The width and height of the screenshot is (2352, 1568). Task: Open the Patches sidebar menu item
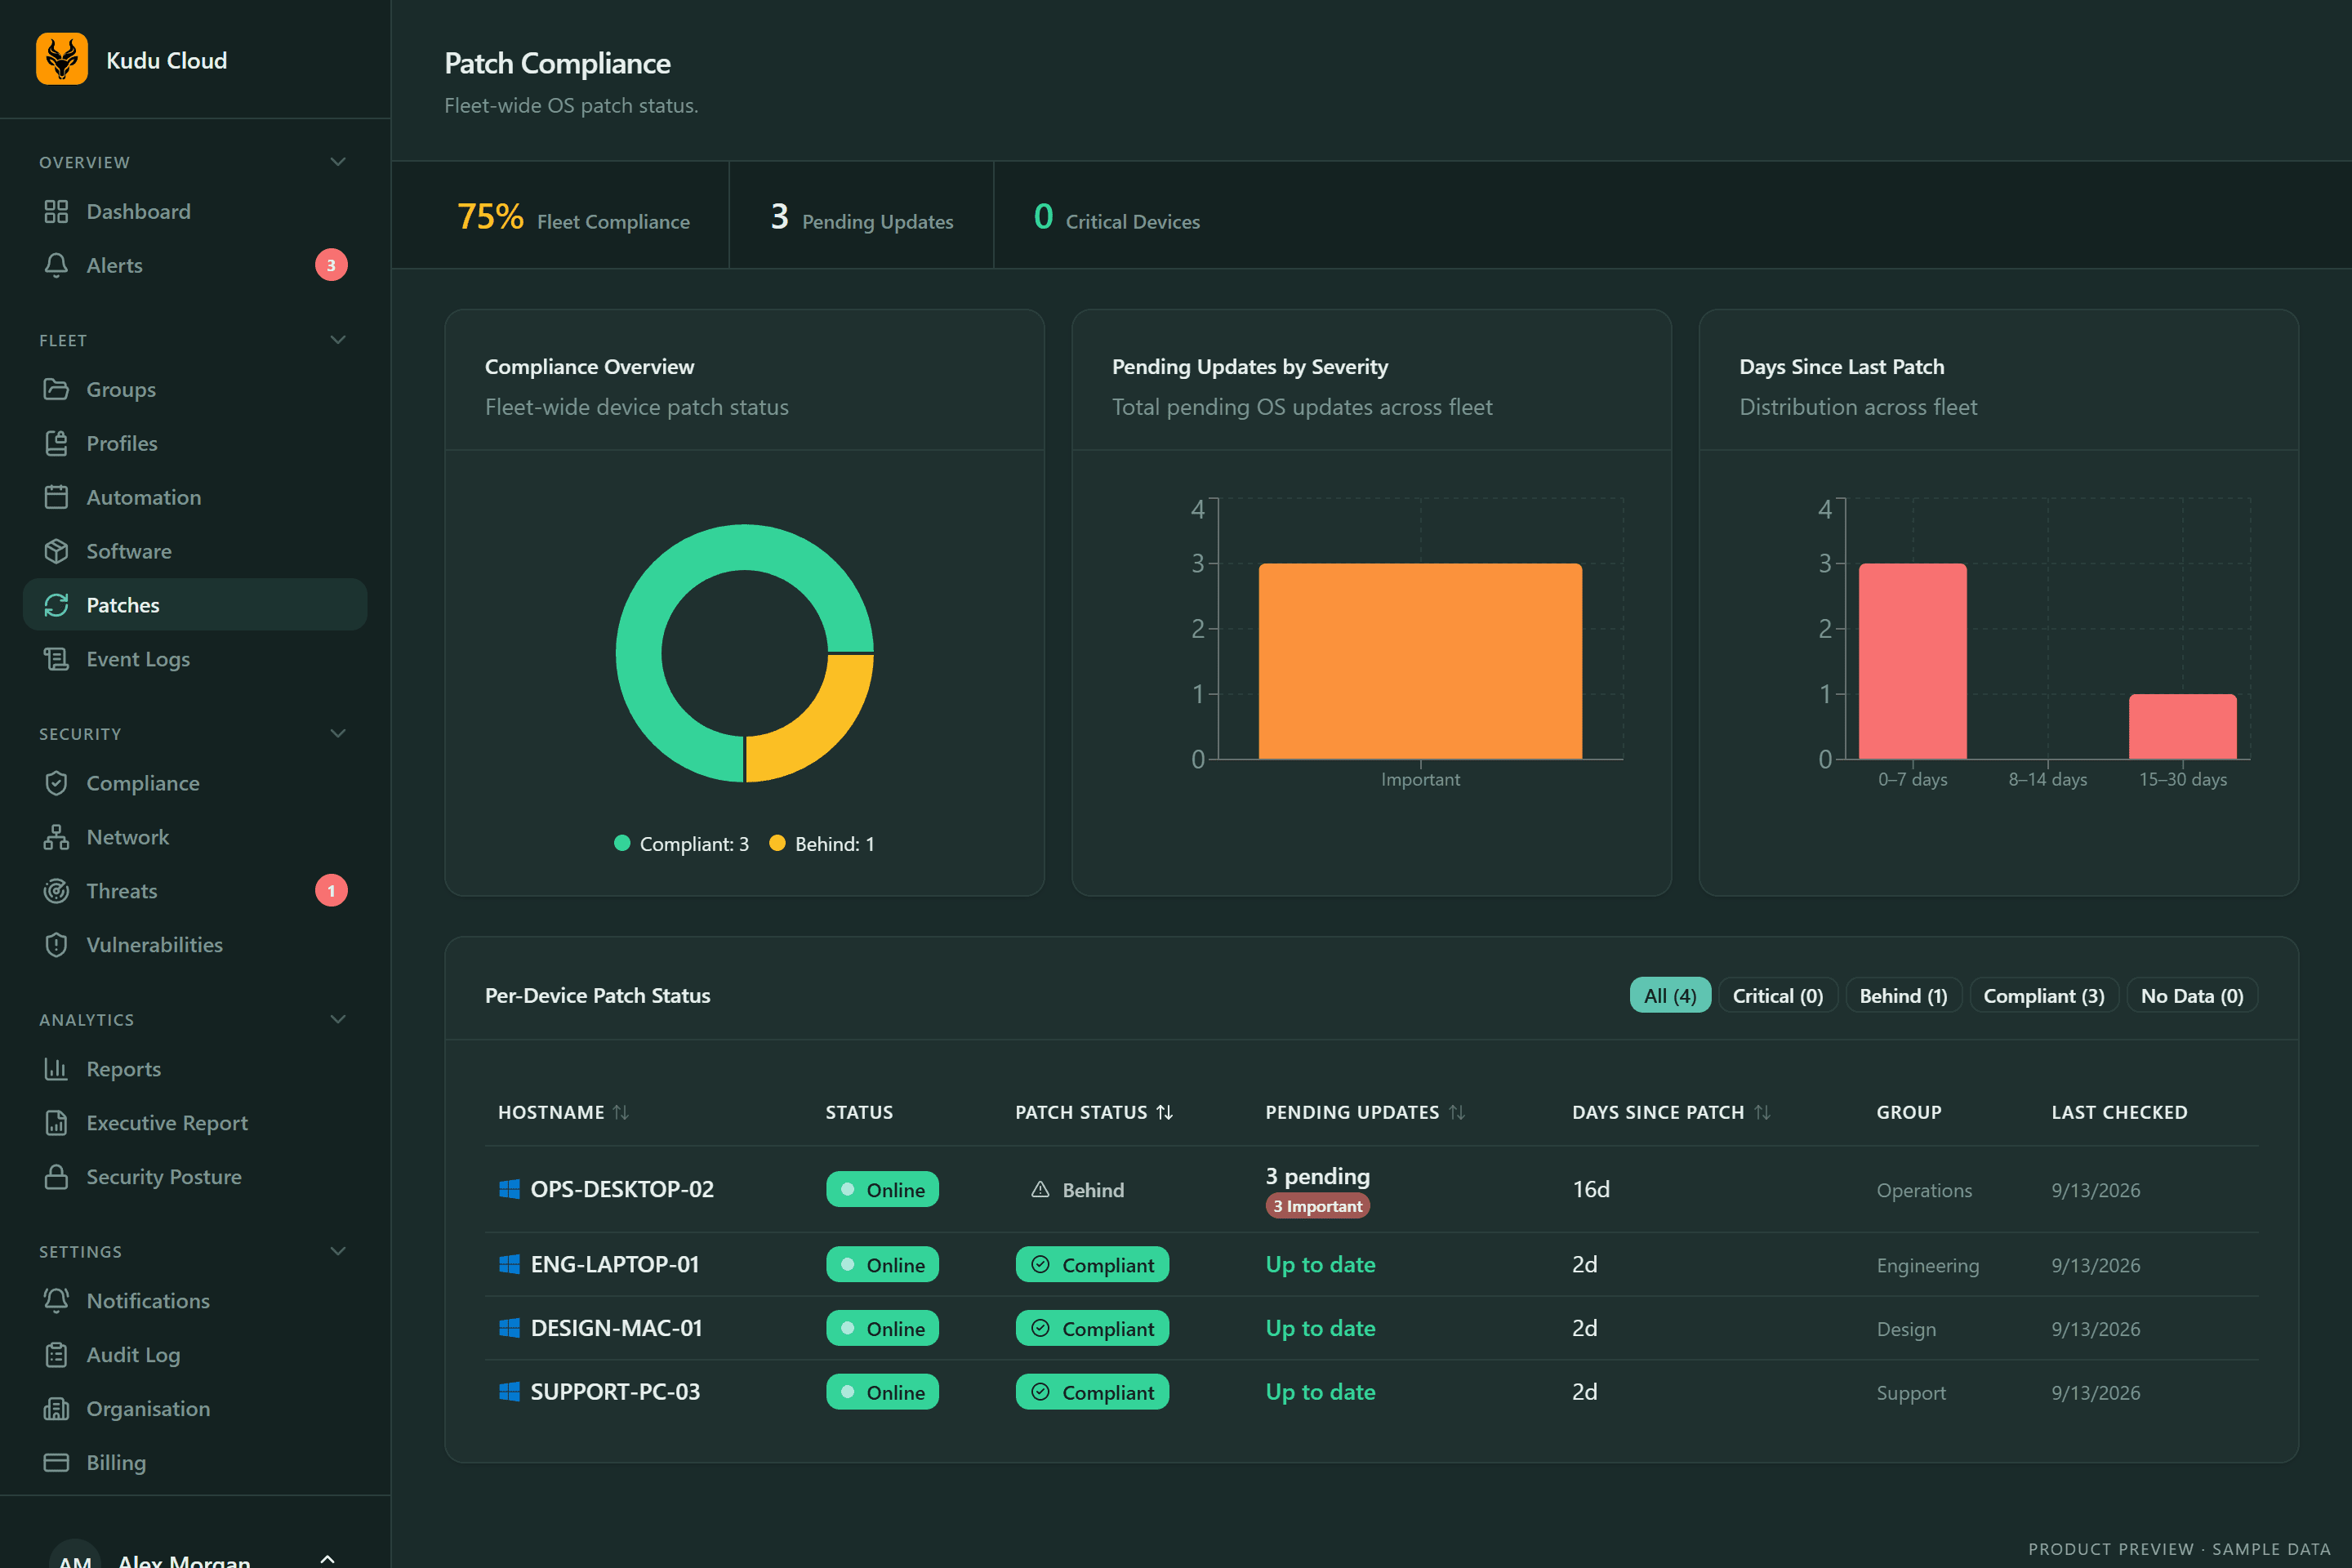point(195,605)
